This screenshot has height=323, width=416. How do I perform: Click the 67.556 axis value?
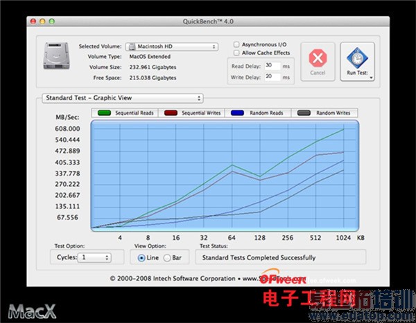[x=67, y=218]
